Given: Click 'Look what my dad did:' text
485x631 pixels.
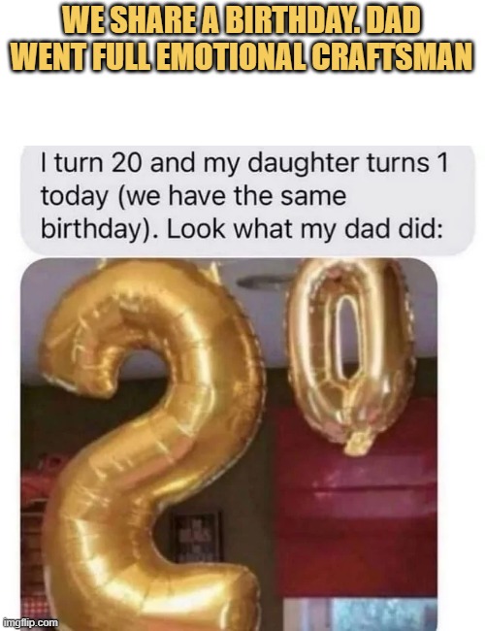Looking at the screenshot, I should pyautogui.click(x=305, y=229).
